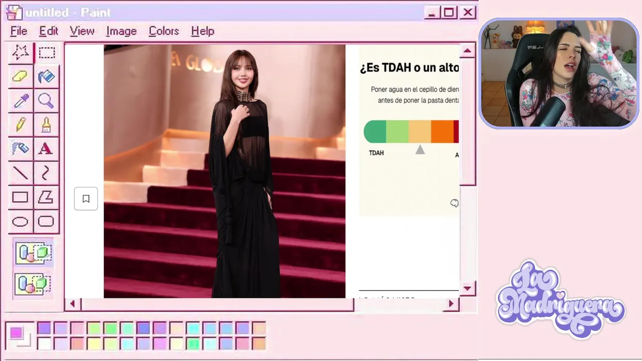Pick the salmon swatch in bottom row
Image resolution: width=642 pixels, height=361 pixels.
[x=78, y=344]
